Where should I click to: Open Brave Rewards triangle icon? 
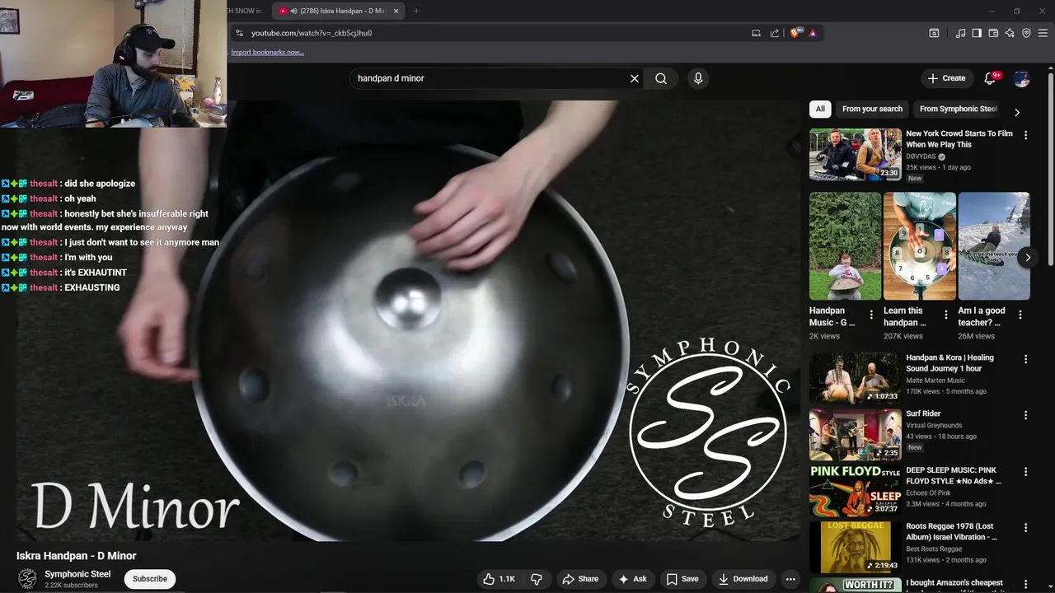(x=813, y=33)
